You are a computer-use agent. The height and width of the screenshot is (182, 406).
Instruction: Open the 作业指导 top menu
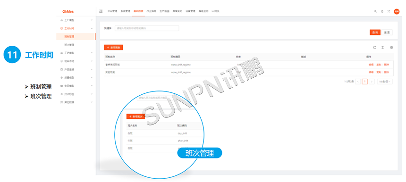click(151, 11)
